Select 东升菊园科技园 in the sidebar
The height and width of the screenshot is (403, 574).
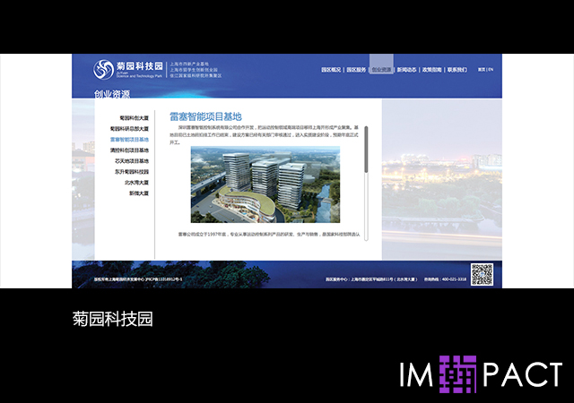(132, 172)
